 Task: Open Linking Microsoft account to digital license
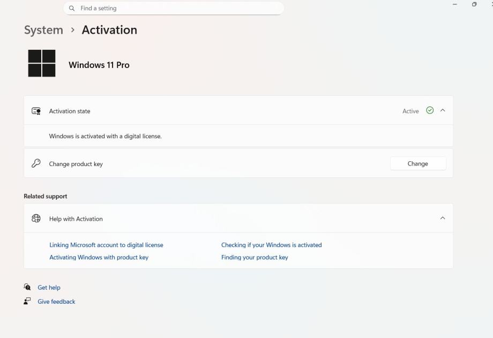(x=106, y=245)
